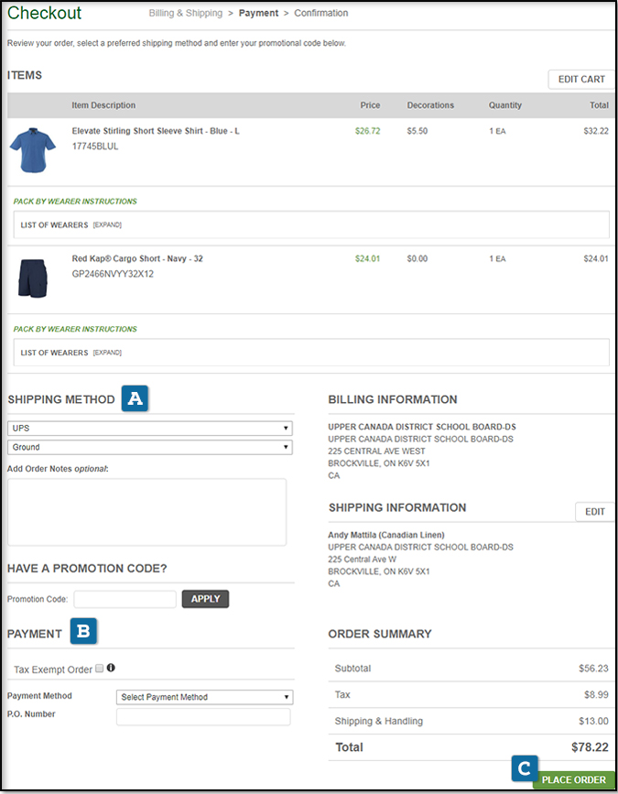618x794 pixels.
Task: Click the blue C callout marker
Action: pos(524,767)
